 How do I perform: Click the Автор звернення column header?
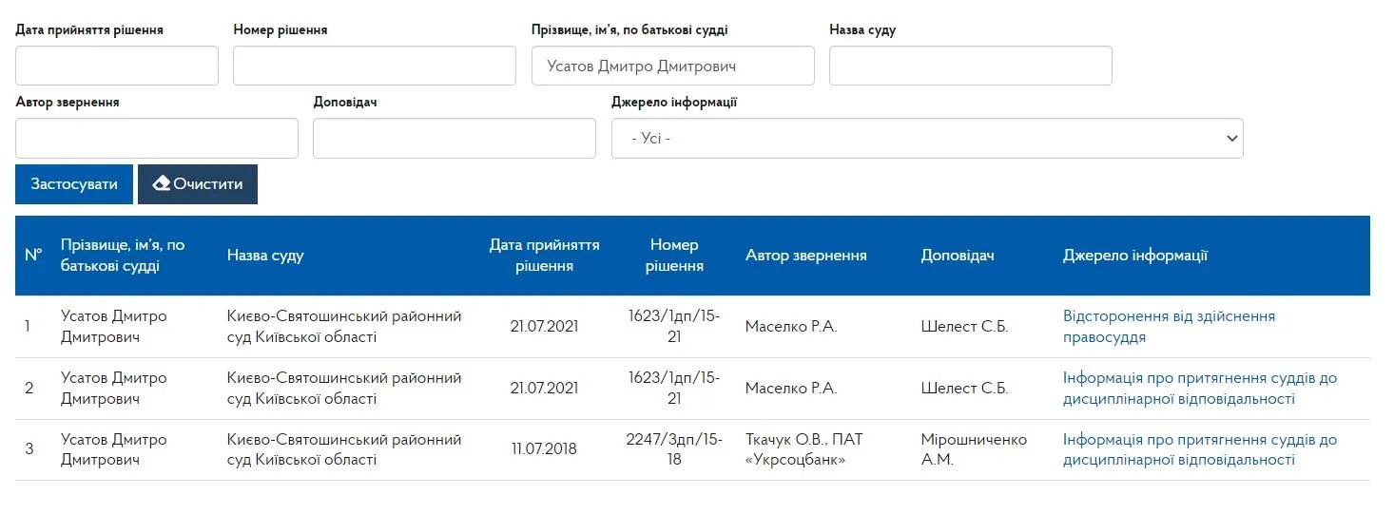point(805,256)
